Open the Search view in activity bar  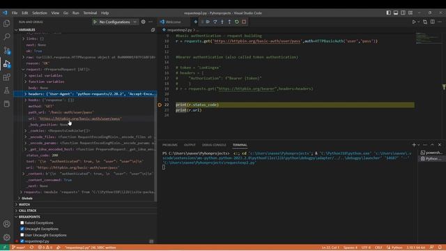6,37
